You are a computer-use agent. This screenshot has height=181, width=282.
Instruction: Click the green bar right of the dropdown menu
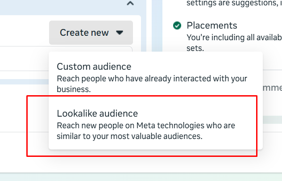[x=272, y=119]
